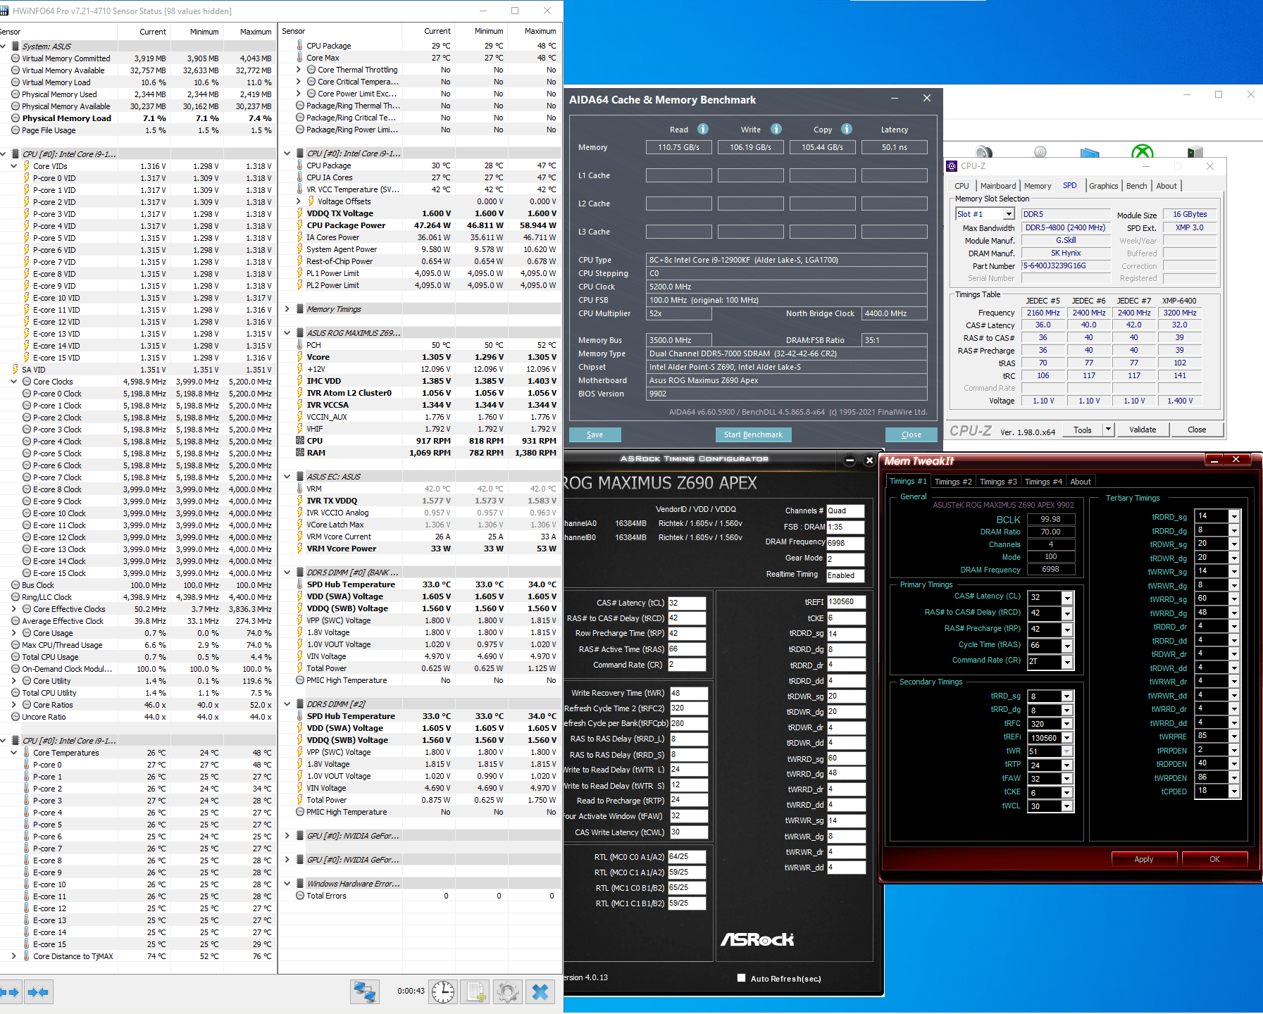Click the 'Physical Memory Load' sensor row
Image resolution: width=1263 pixels, height=1014 pixels.
click(x=139, y=118)
